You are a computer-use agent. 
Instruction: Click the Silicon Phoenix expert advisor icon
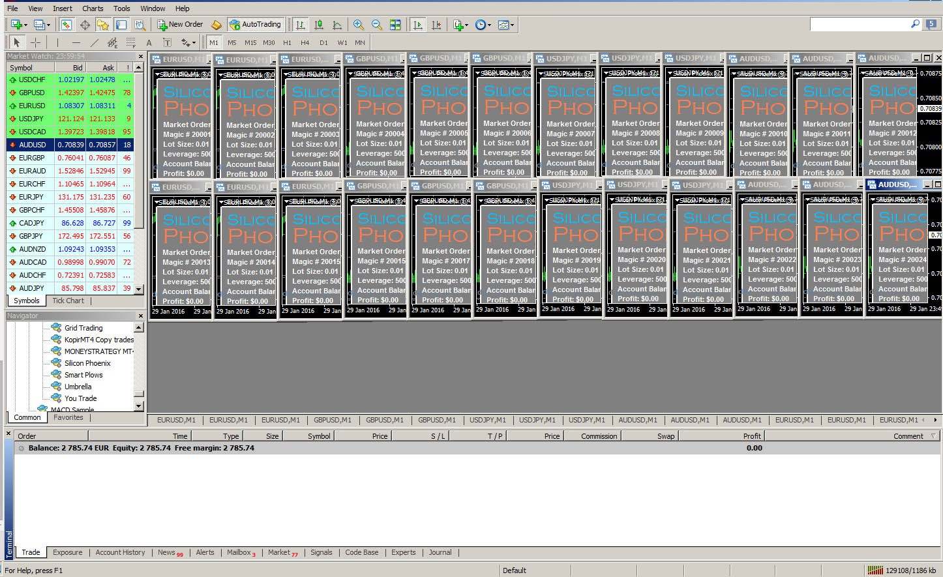pyautogui.click(x=56, y=363)
